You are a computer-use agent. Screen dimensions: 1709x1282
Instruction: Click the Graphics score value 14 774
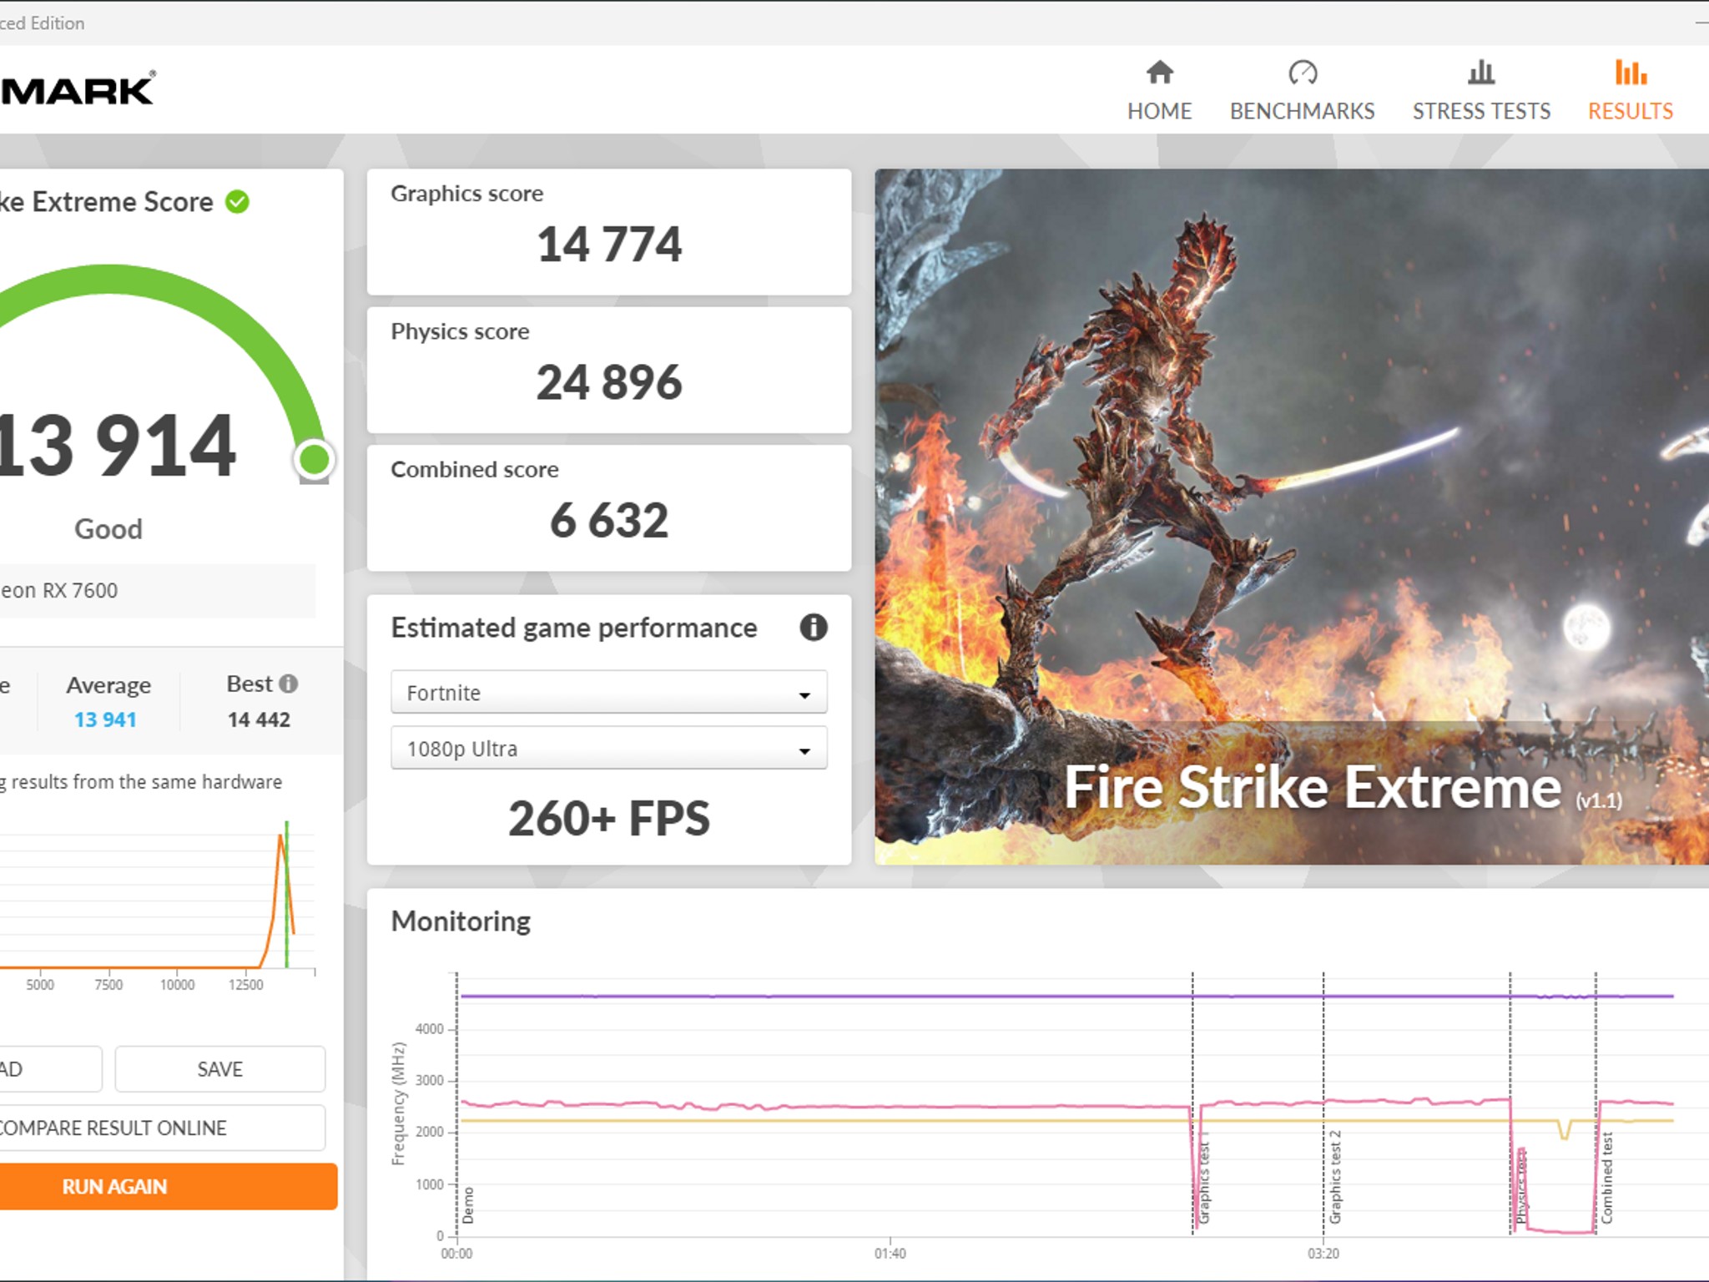(609, 245)
